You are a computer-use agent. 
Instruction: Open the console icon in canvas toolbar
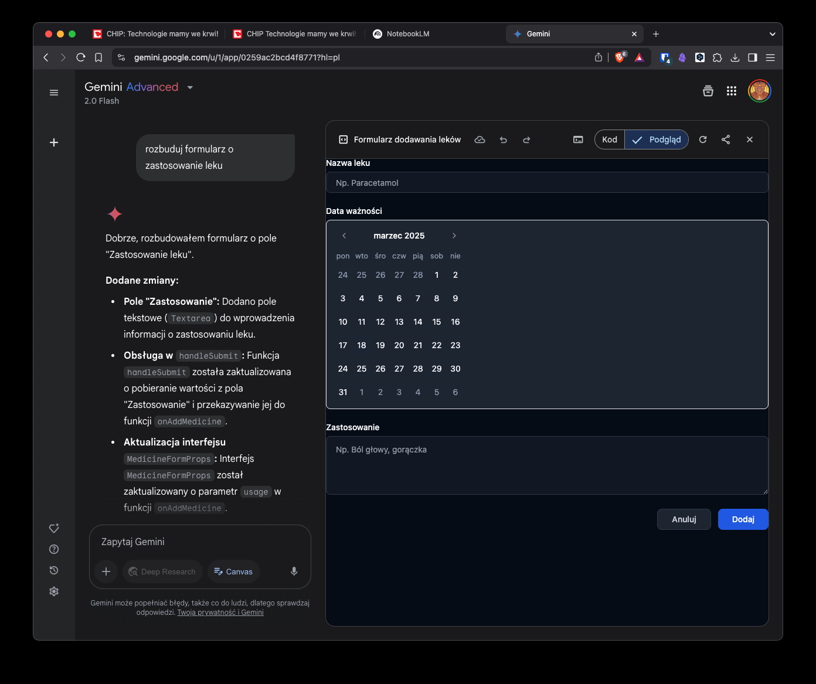point(578,139)
